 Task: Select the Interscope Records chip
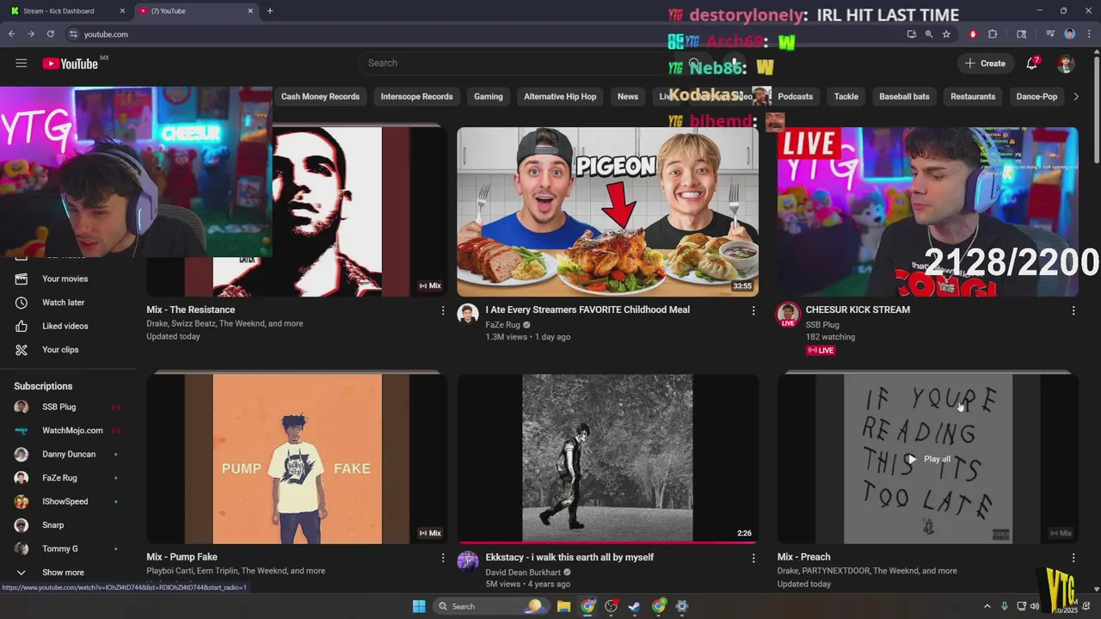point(416,96)
